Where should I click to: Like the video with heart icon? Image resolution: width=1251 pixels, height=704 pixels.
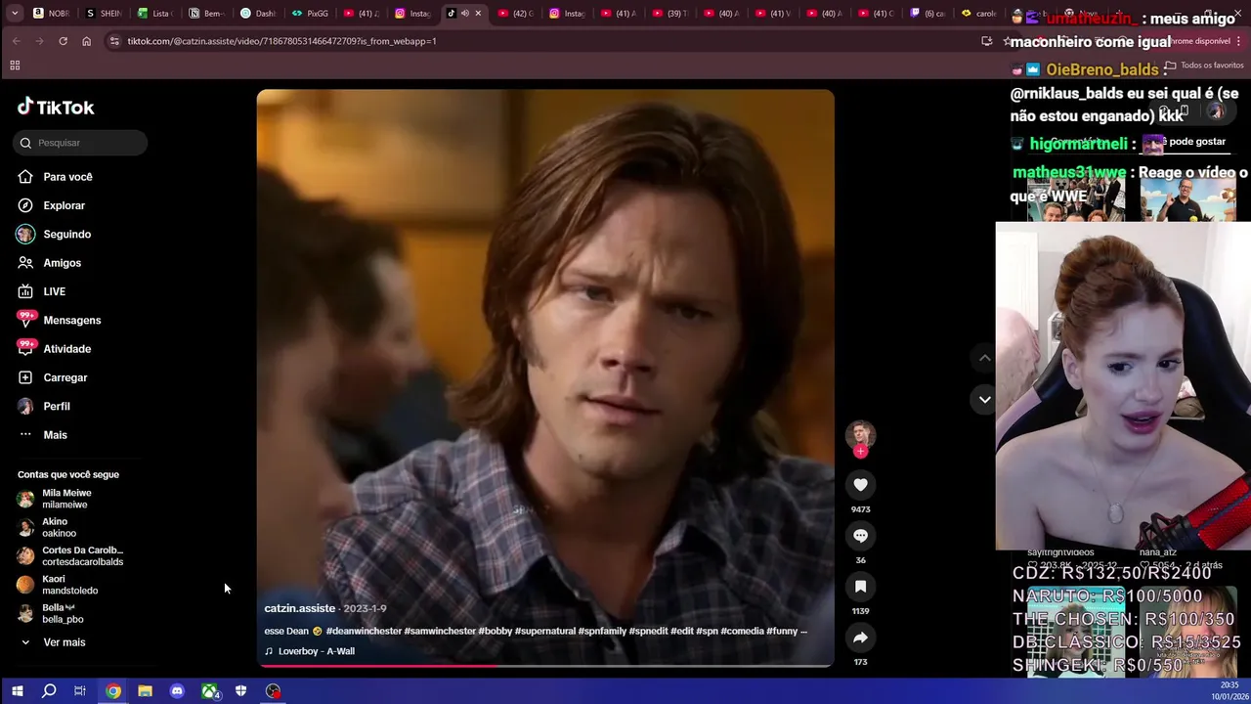point(860,485)
